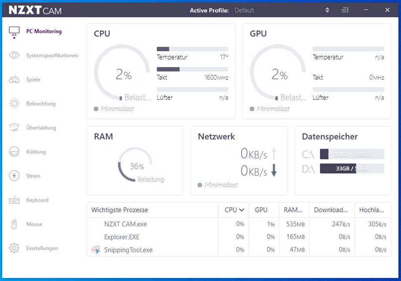Screen dimensions: 401x281
Task: Click the Netzwerk Minimallast status label
Action: point(221,185)
